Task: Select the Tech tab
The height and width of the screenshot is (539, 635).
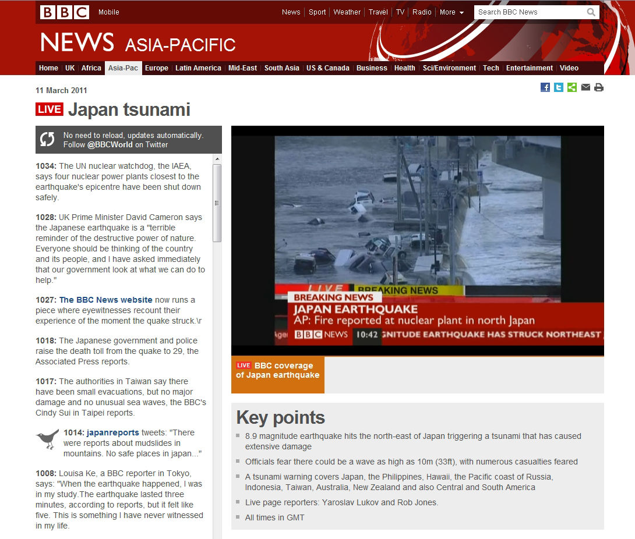Action: 491,68
